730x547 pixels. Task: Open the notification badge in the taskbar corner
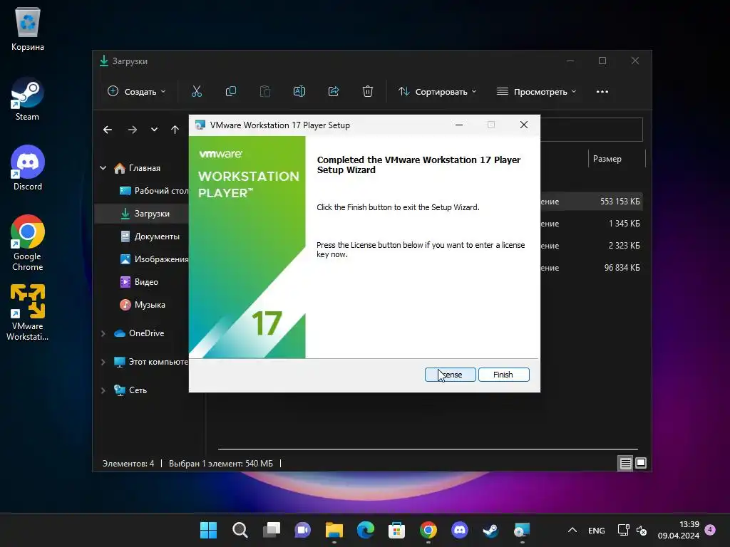710,529
